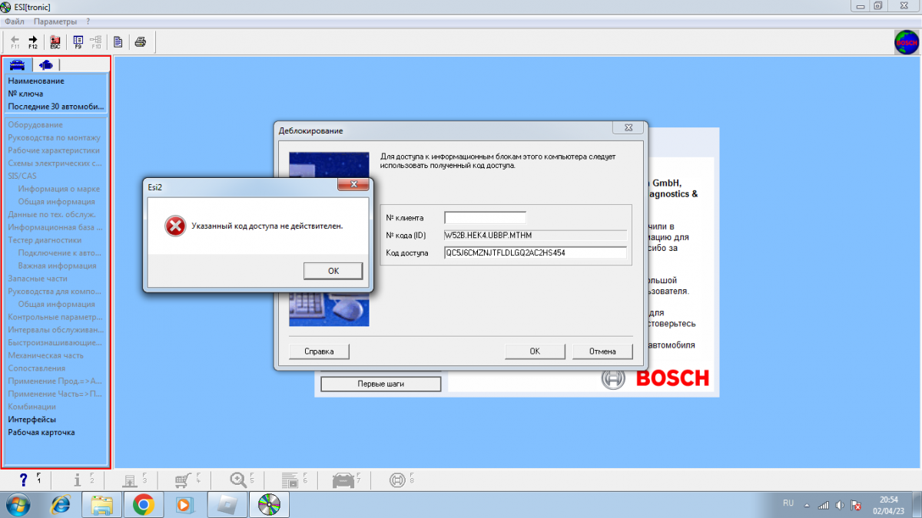
Task: Select Схемы электрических с... item
Action: (x=55, y=163)
